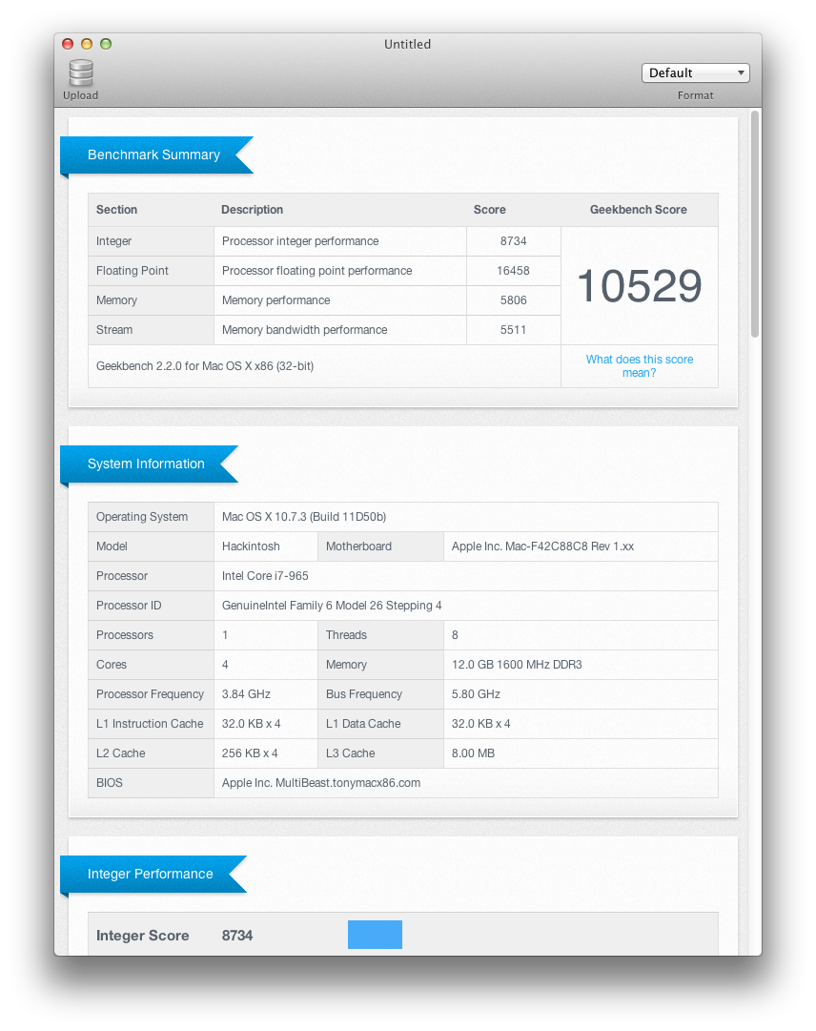Click the 'Stream' section cell

pos(152,330)
